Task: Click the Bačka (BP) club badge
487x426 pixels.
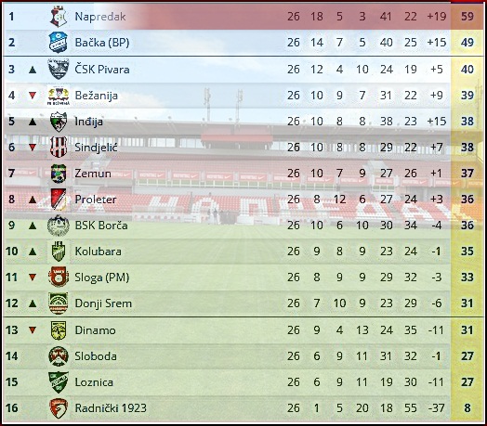Action: point(59,43)
